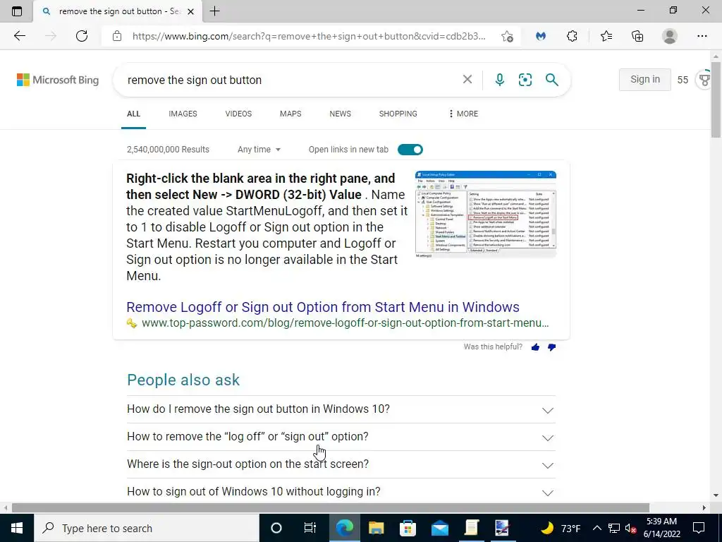This screenshot has height=542, width=722.
Task: Open the Favorites list icon
Action: click(x=606, y=36)
